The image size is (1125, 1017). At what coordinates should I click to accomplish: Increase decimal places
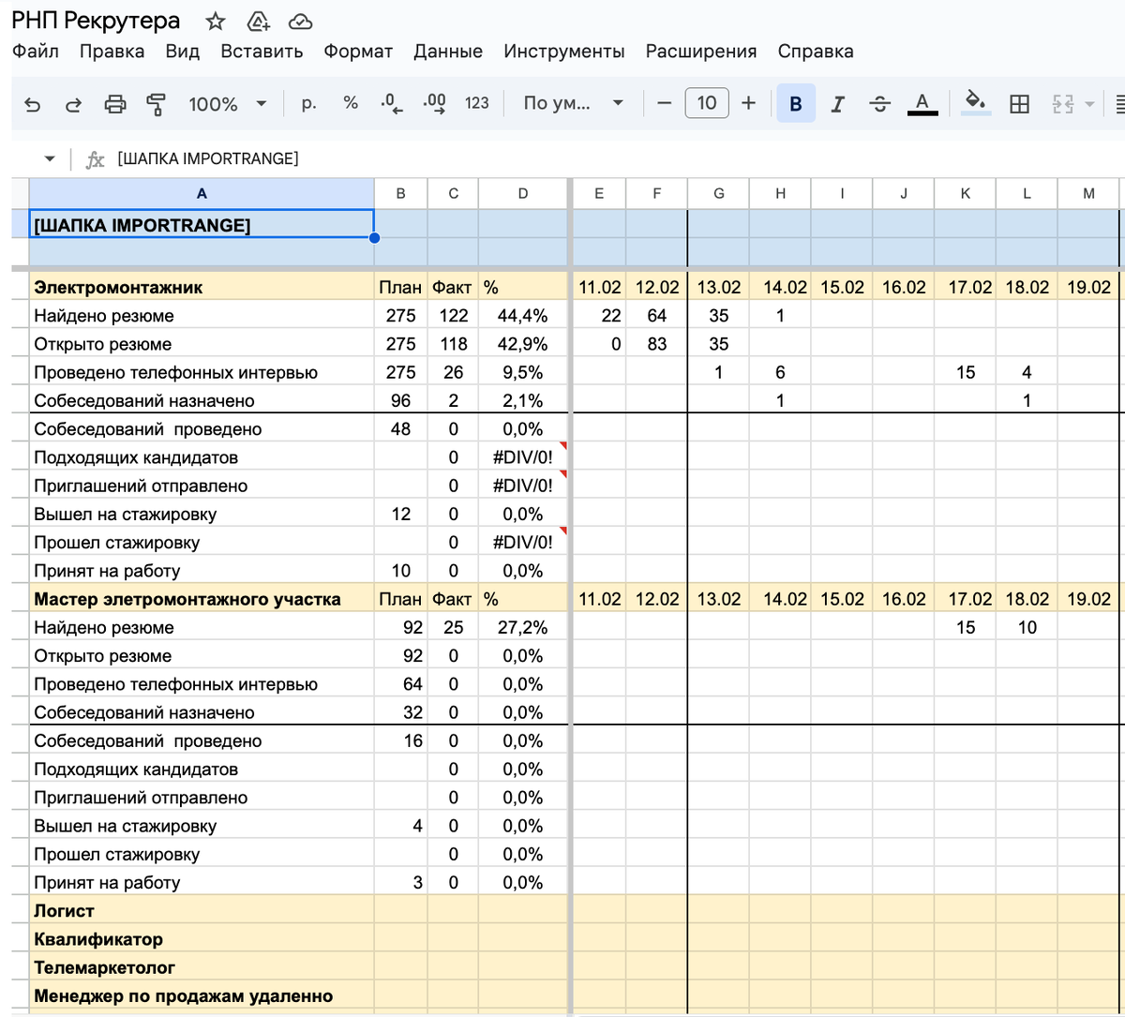pos(434,103)
